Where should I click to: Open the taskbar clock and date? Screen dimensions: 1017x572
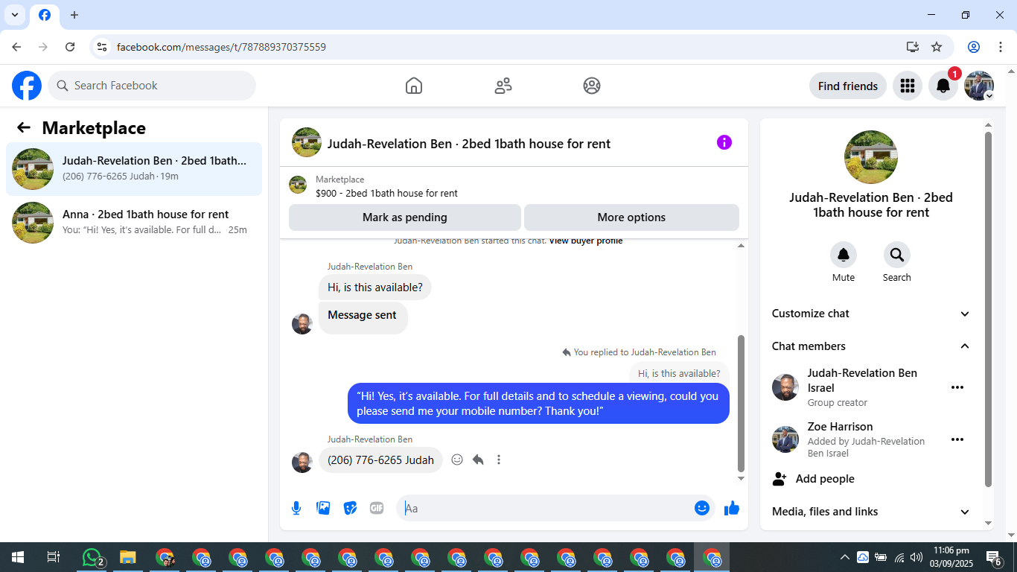tap(951, 557)
